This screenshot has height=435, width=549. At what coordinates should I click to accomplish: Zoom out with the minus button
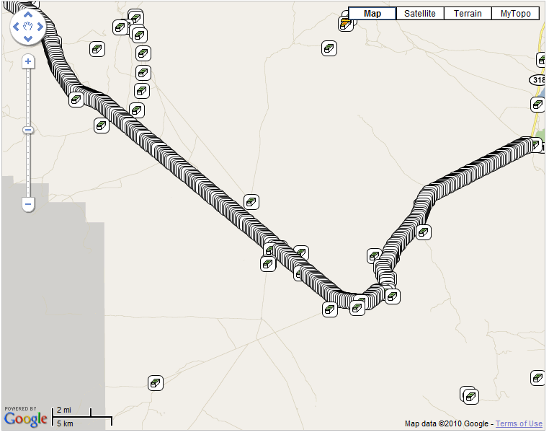28,205
